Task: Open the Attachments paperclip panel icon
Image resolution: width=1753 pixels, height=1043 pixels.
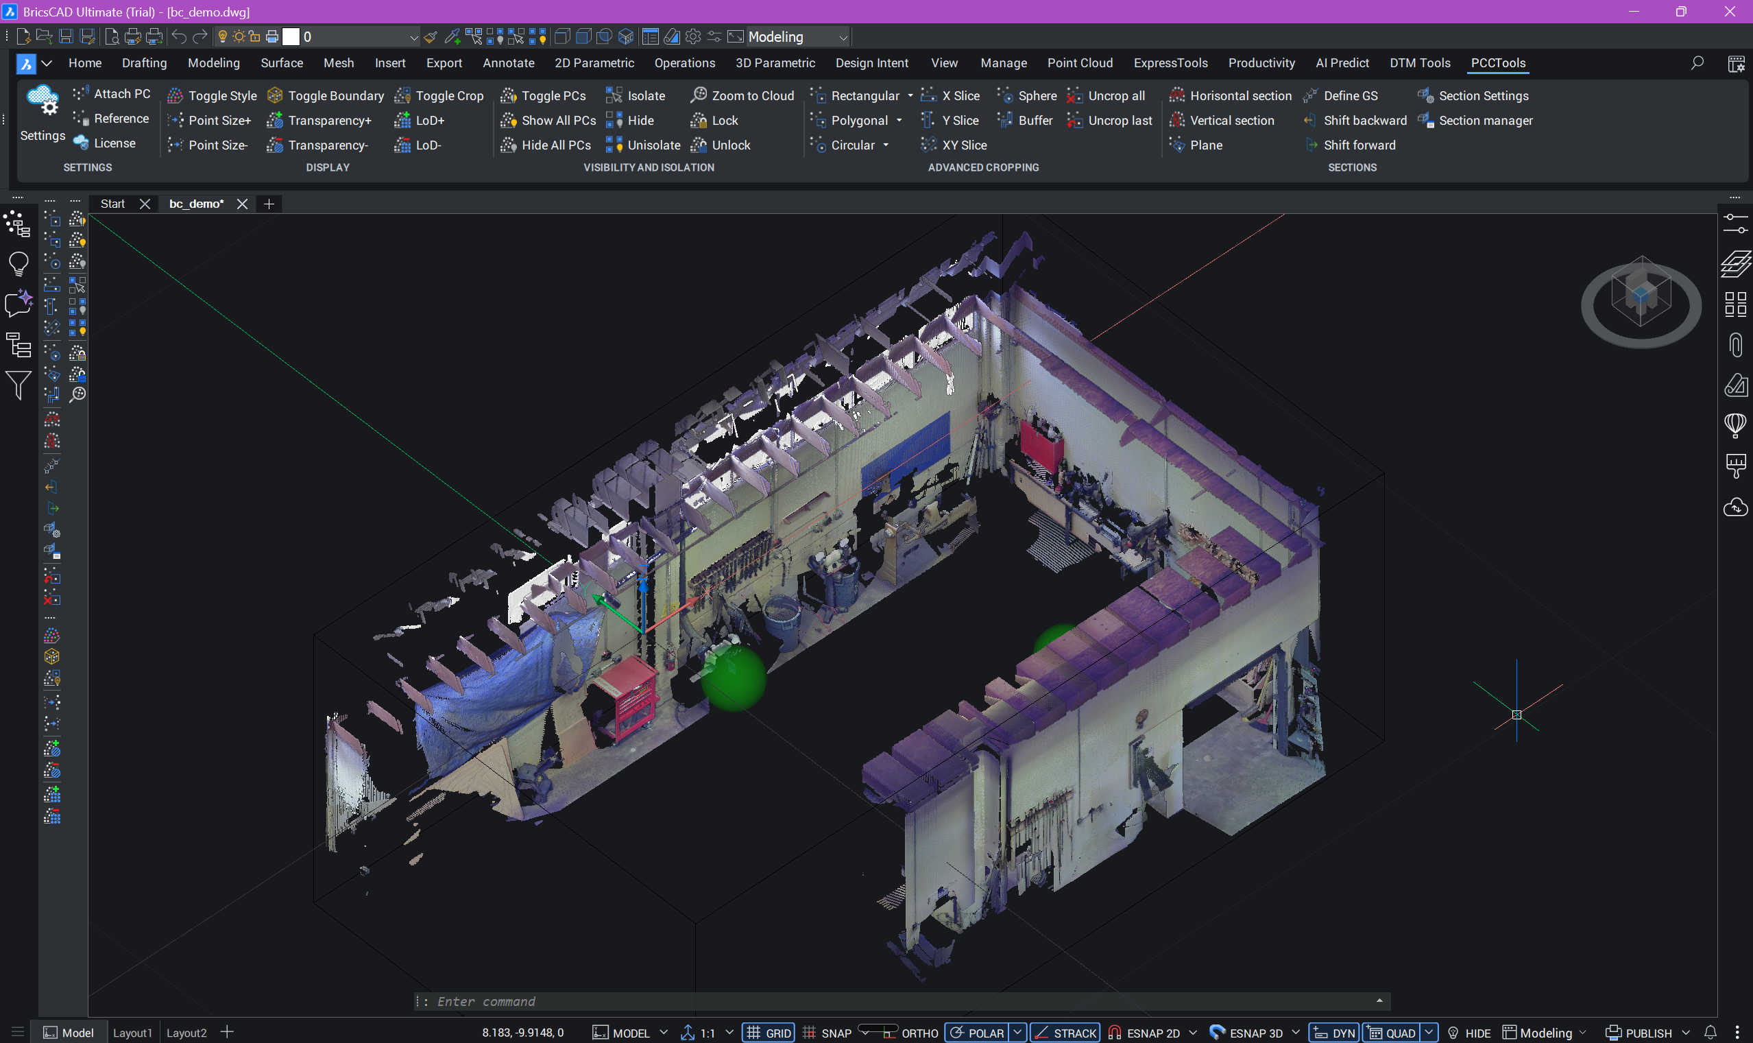Action: coord(1734,345)
